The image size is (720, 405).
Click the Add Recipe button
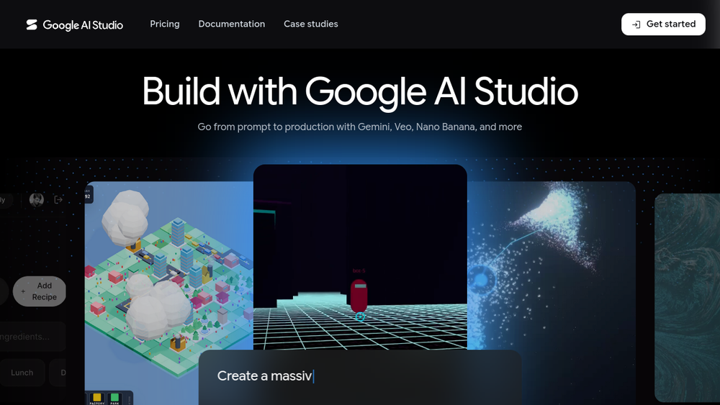tap(40, 291)
